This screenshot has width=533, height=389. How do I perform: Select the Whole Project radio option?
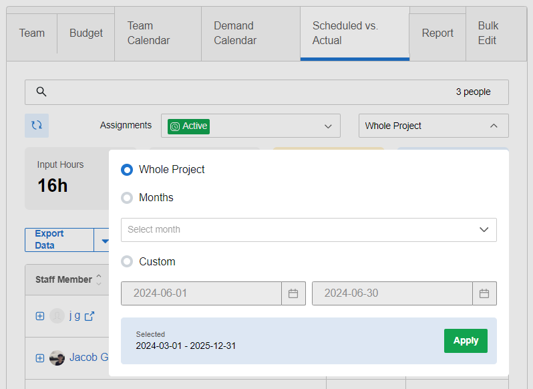(127, 170)
